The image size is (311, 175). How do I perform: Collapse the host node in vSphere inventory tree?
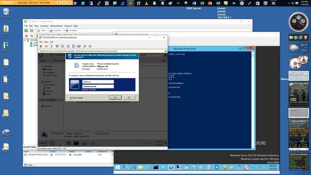pos(25,40)
